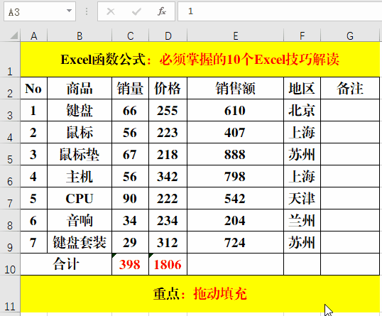Click the formula bar resize dots handle
Screen dimensions: 382x316
click(x=87, y=11)
